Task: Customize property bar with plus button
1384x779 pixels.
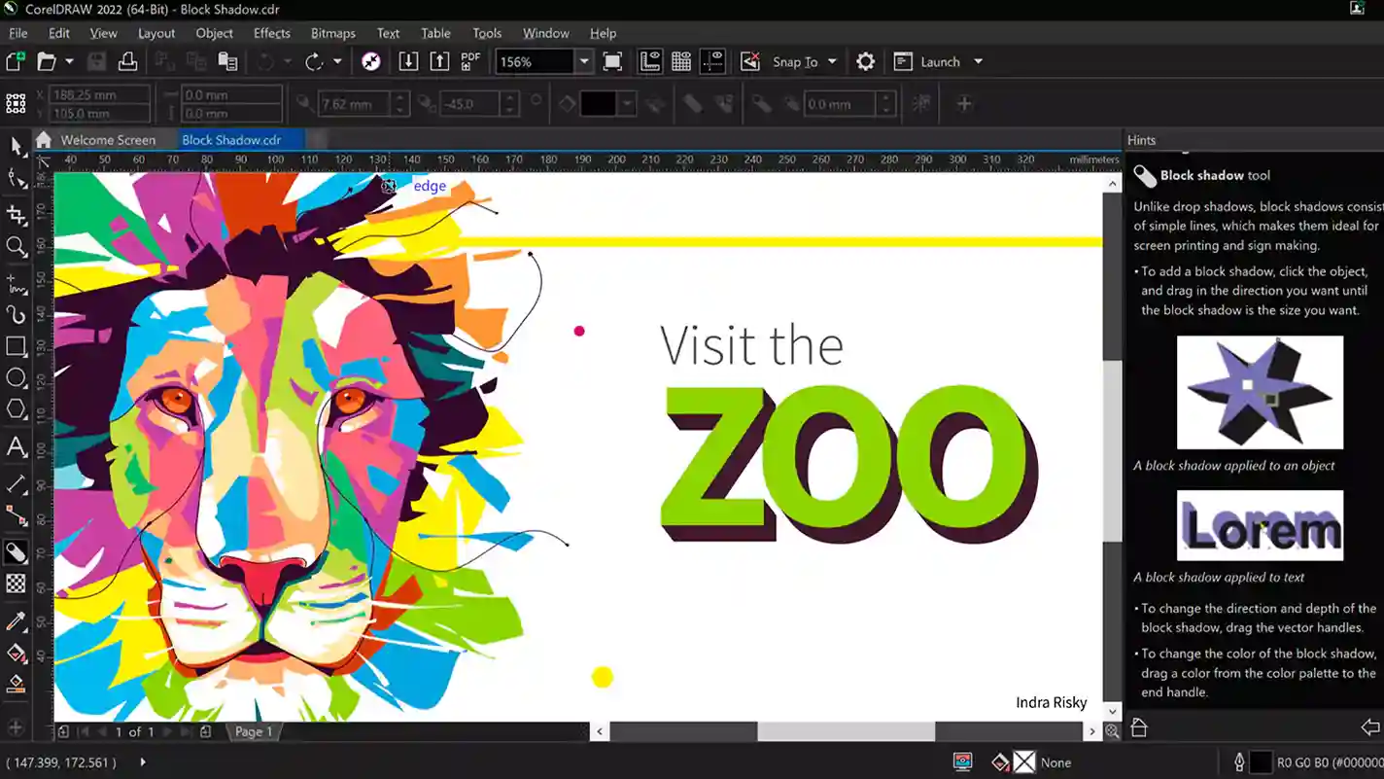Action: coord(964,103)
